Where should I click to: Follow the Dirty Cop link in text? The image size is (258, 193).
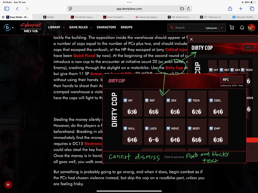click(x=174, y=68)
